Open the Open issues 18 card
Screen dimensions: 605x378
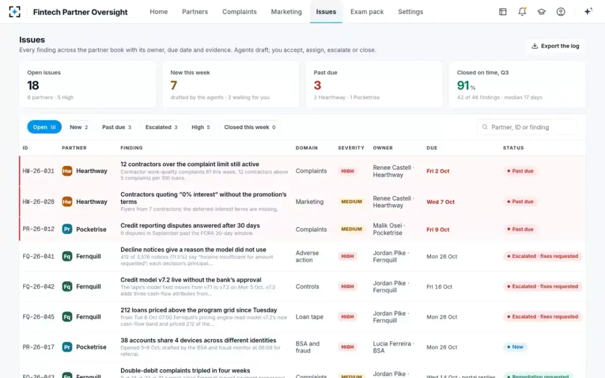click(88, 84)
